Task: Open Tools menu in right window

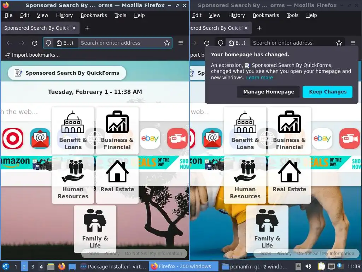Action: [292, 15]
